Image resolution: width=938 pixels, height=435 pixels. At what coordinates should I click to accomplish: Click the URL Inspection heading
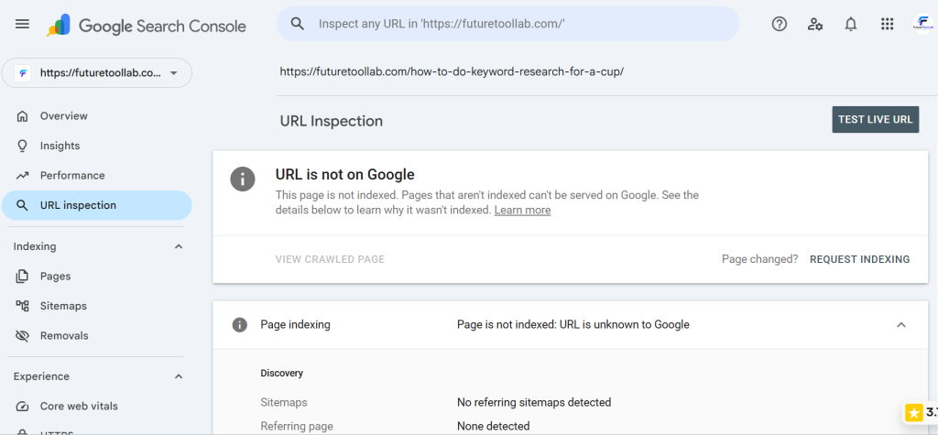point(332,121)
